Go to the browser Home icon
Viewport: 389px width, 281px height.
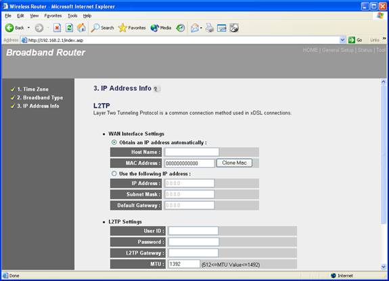pyautogui.click(x=81, y=28)
